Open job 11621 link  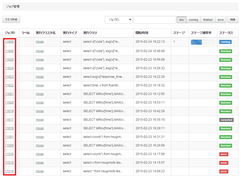pyautogui.click(x=9, y=94)
